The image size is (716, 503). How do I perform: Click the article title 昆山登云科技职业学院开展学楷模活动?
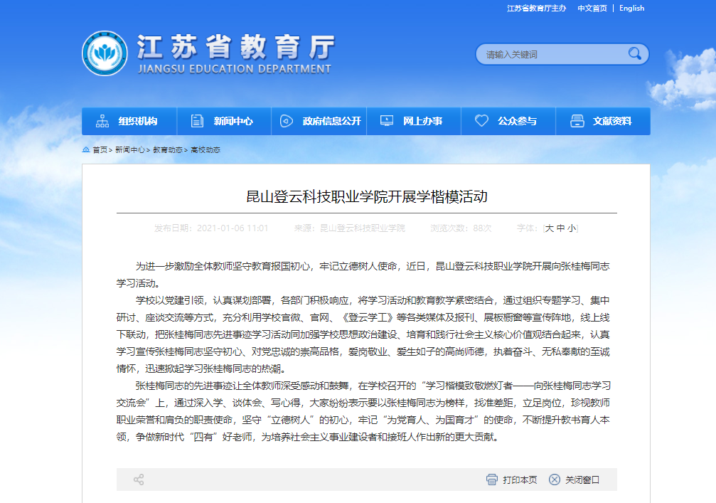coord(367,196)
